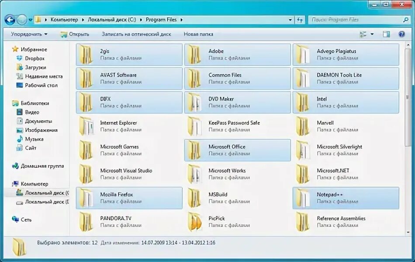The image size is (415, 262).
Task: Go back with the Back arrow button
Action: click(x=10, y=20)
